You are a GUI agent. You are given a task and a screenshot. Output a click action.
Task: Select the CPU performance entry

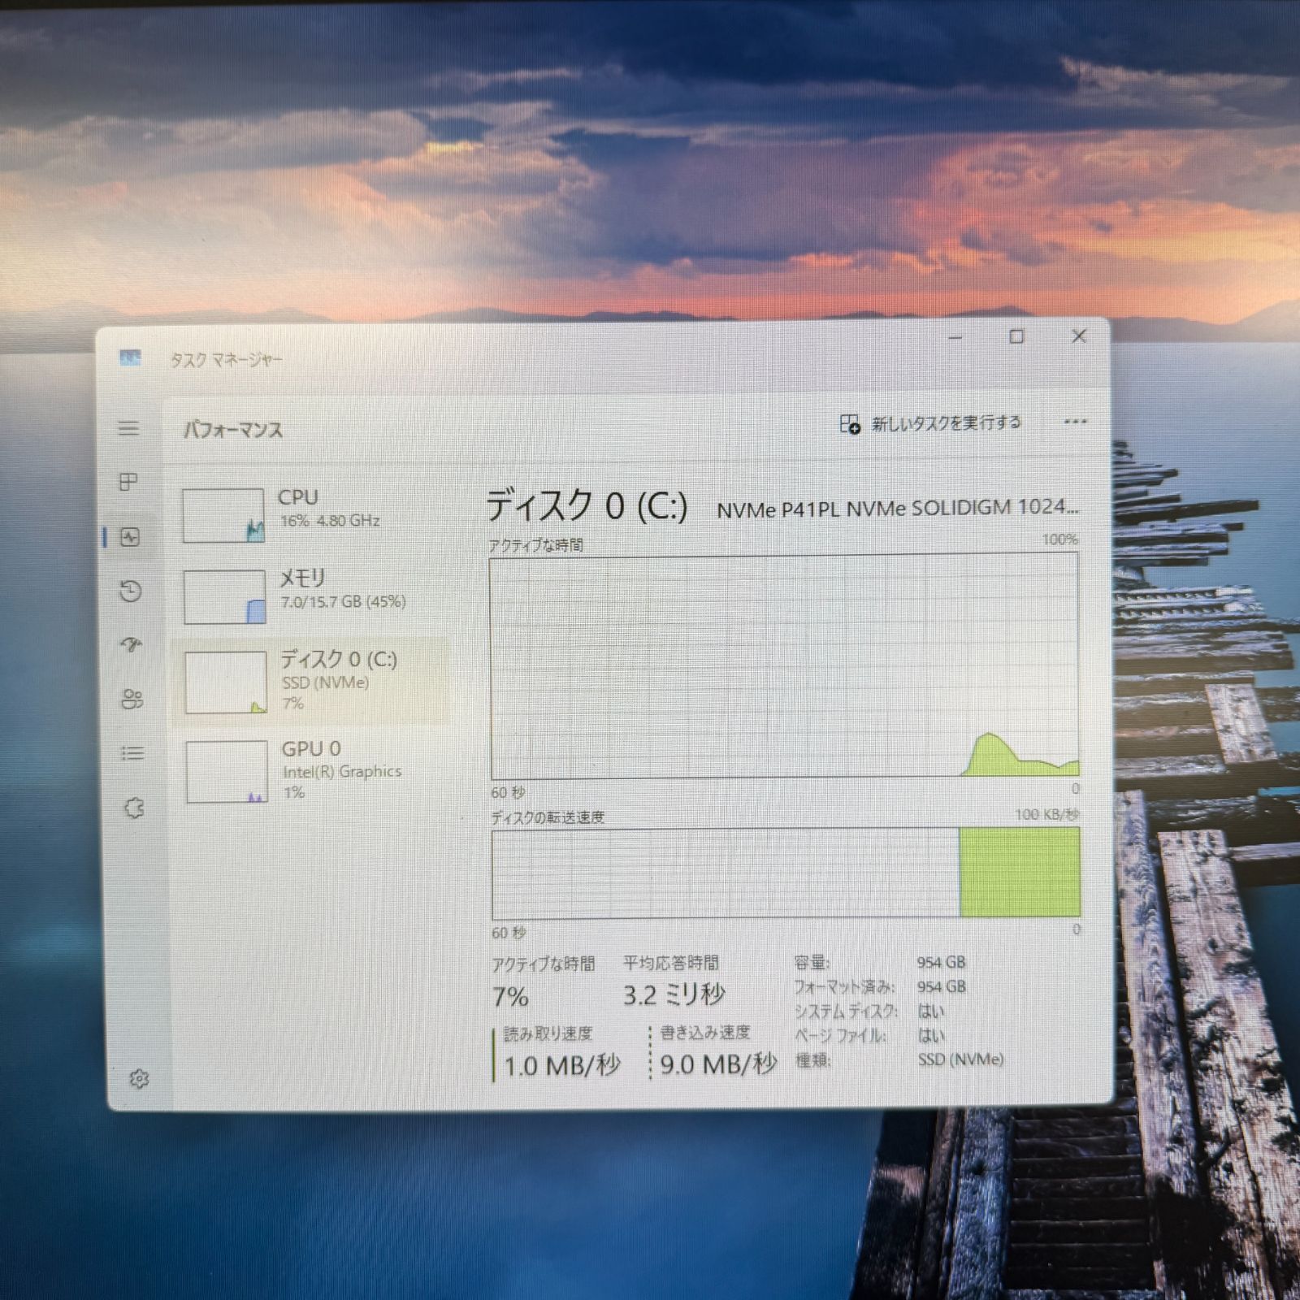pyautogui.click(x=310, y=515)
